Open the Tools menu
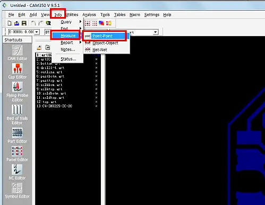This screenshot has height=205, width=265. click(x=105, y=15)
